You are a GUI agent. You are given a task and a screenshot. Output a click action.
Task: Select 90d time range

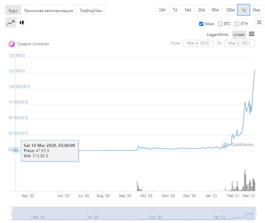[x=215, y=10]
